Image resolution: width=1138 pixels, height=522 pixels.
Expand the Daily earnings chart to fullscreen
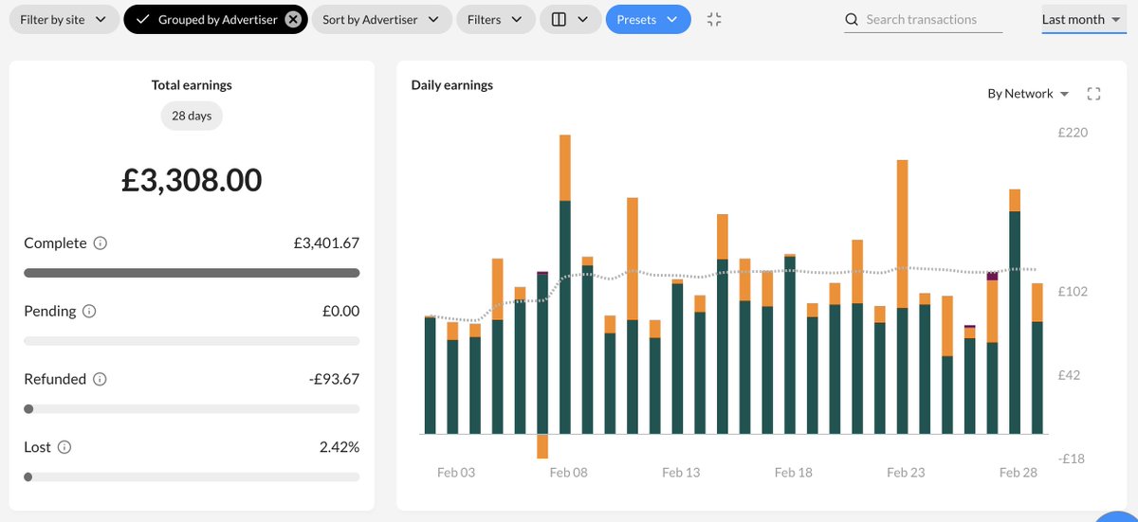click(1093, 94)
